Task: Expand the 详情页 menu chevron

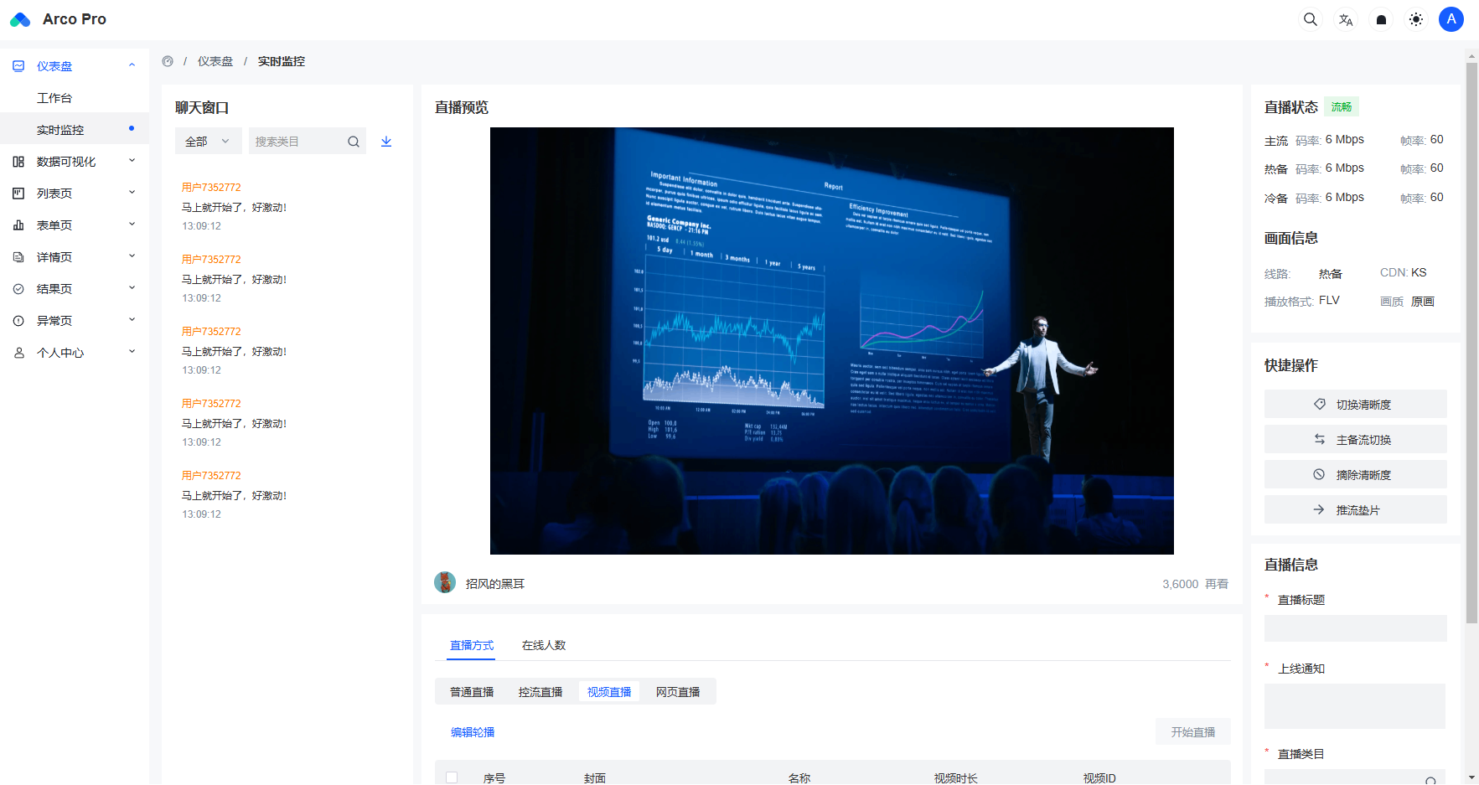Action: tap(132, 256)
